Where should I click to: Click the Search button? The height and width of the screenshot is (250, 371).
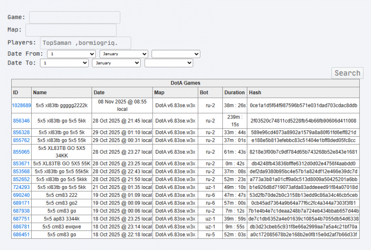pyautogui.click(x=348, y=73)
